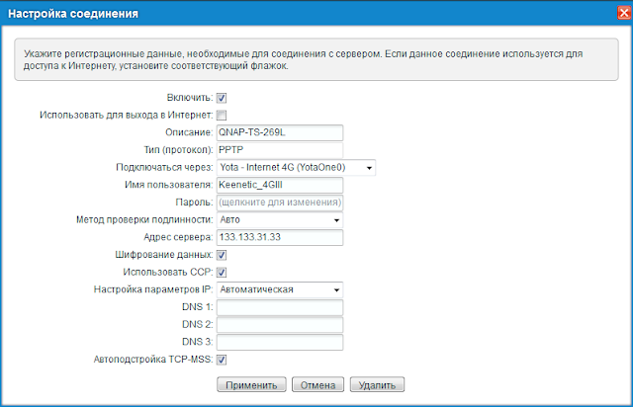
Task: Click the Отмена button
Action: 317,385
